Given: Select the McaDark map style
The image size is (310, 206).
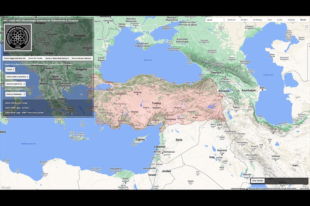Looking at the screenshot, I should coord(231,20).
